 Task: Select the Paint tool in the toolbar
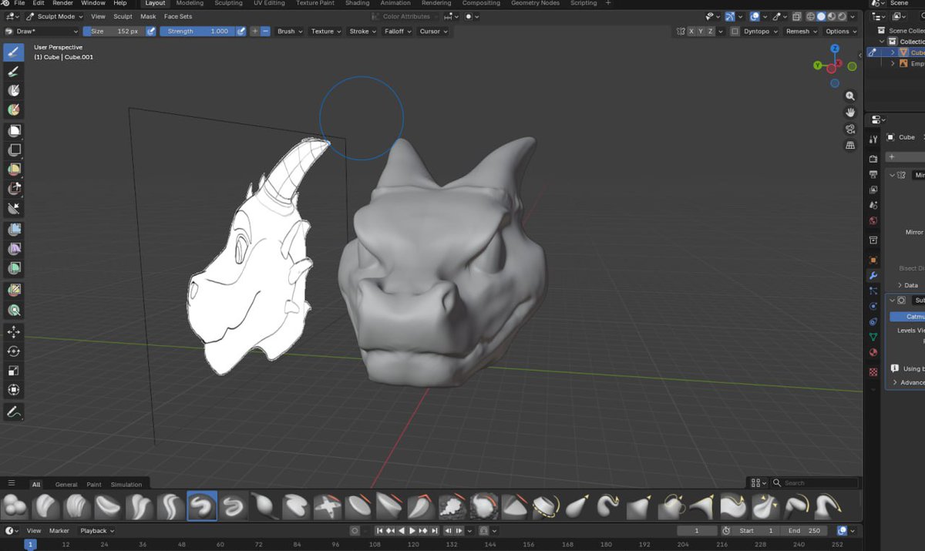coord(13,71)
